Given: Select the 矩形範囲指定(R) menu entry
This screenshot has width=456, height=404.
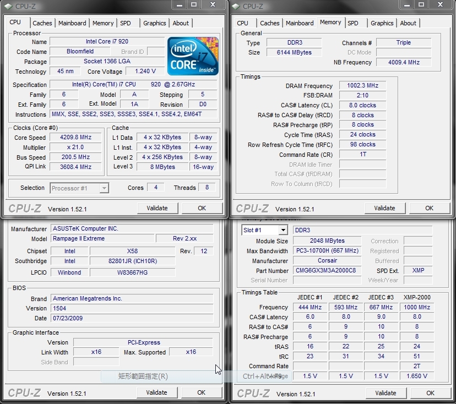Looking at the screenshot, I should click(143, 376).
